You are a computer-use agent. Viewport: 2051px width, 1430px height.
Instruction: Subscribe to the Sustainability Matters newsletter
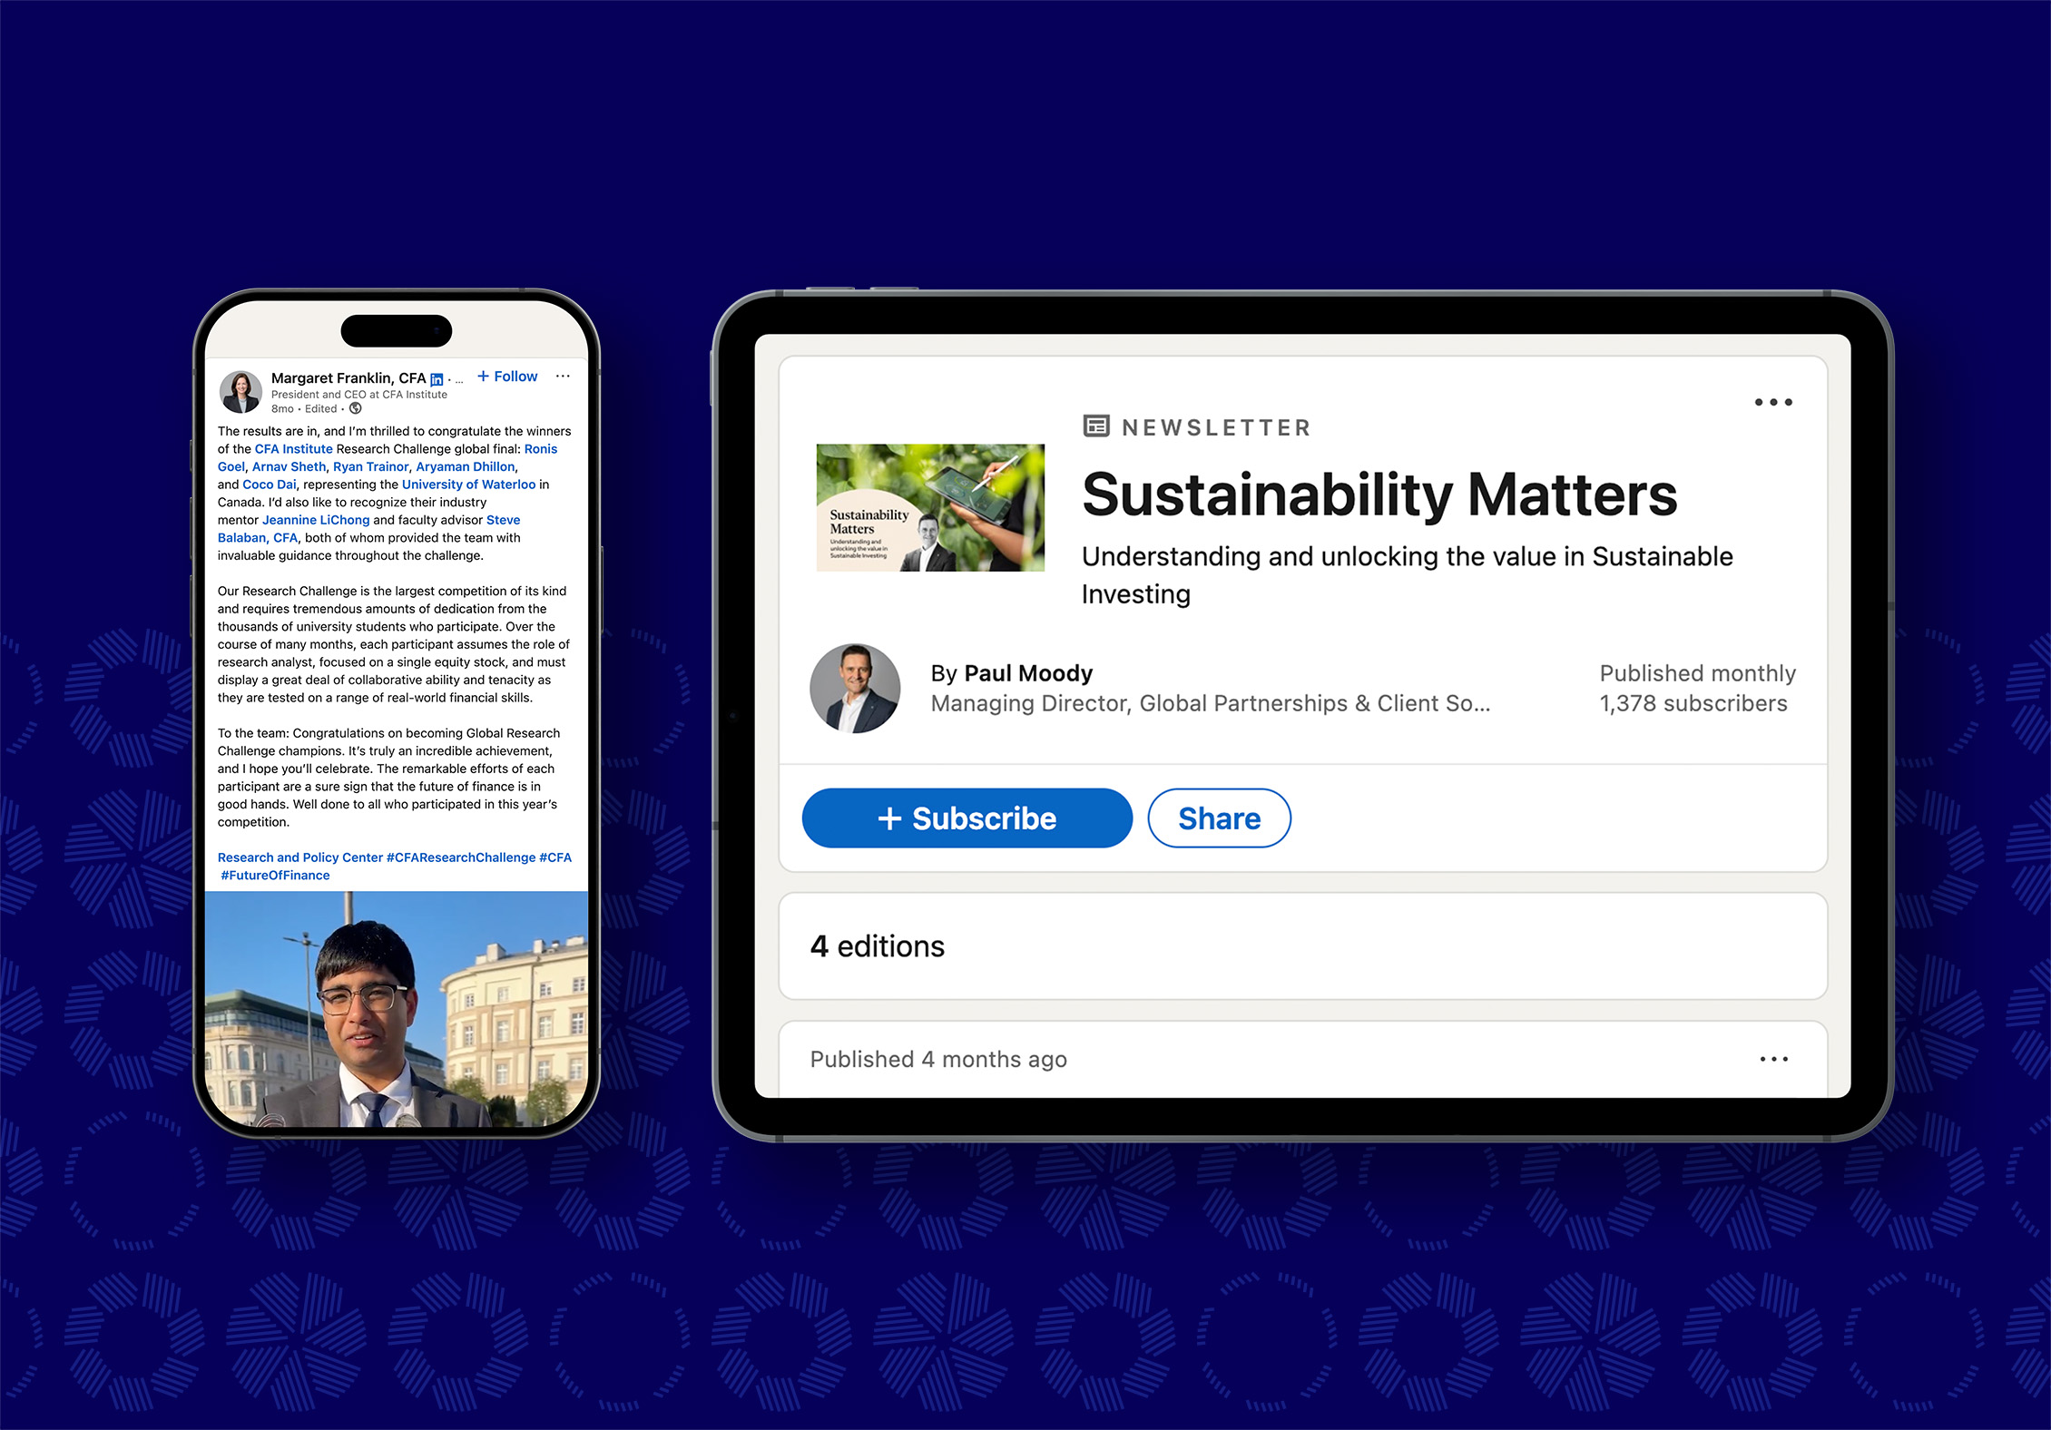(967, 818)
